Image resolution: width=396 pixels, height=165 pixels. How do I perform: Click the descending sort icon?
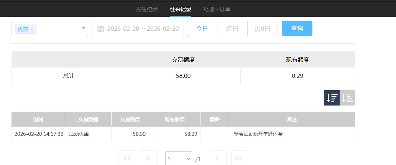pyautogui.click(x=332, y=98)
